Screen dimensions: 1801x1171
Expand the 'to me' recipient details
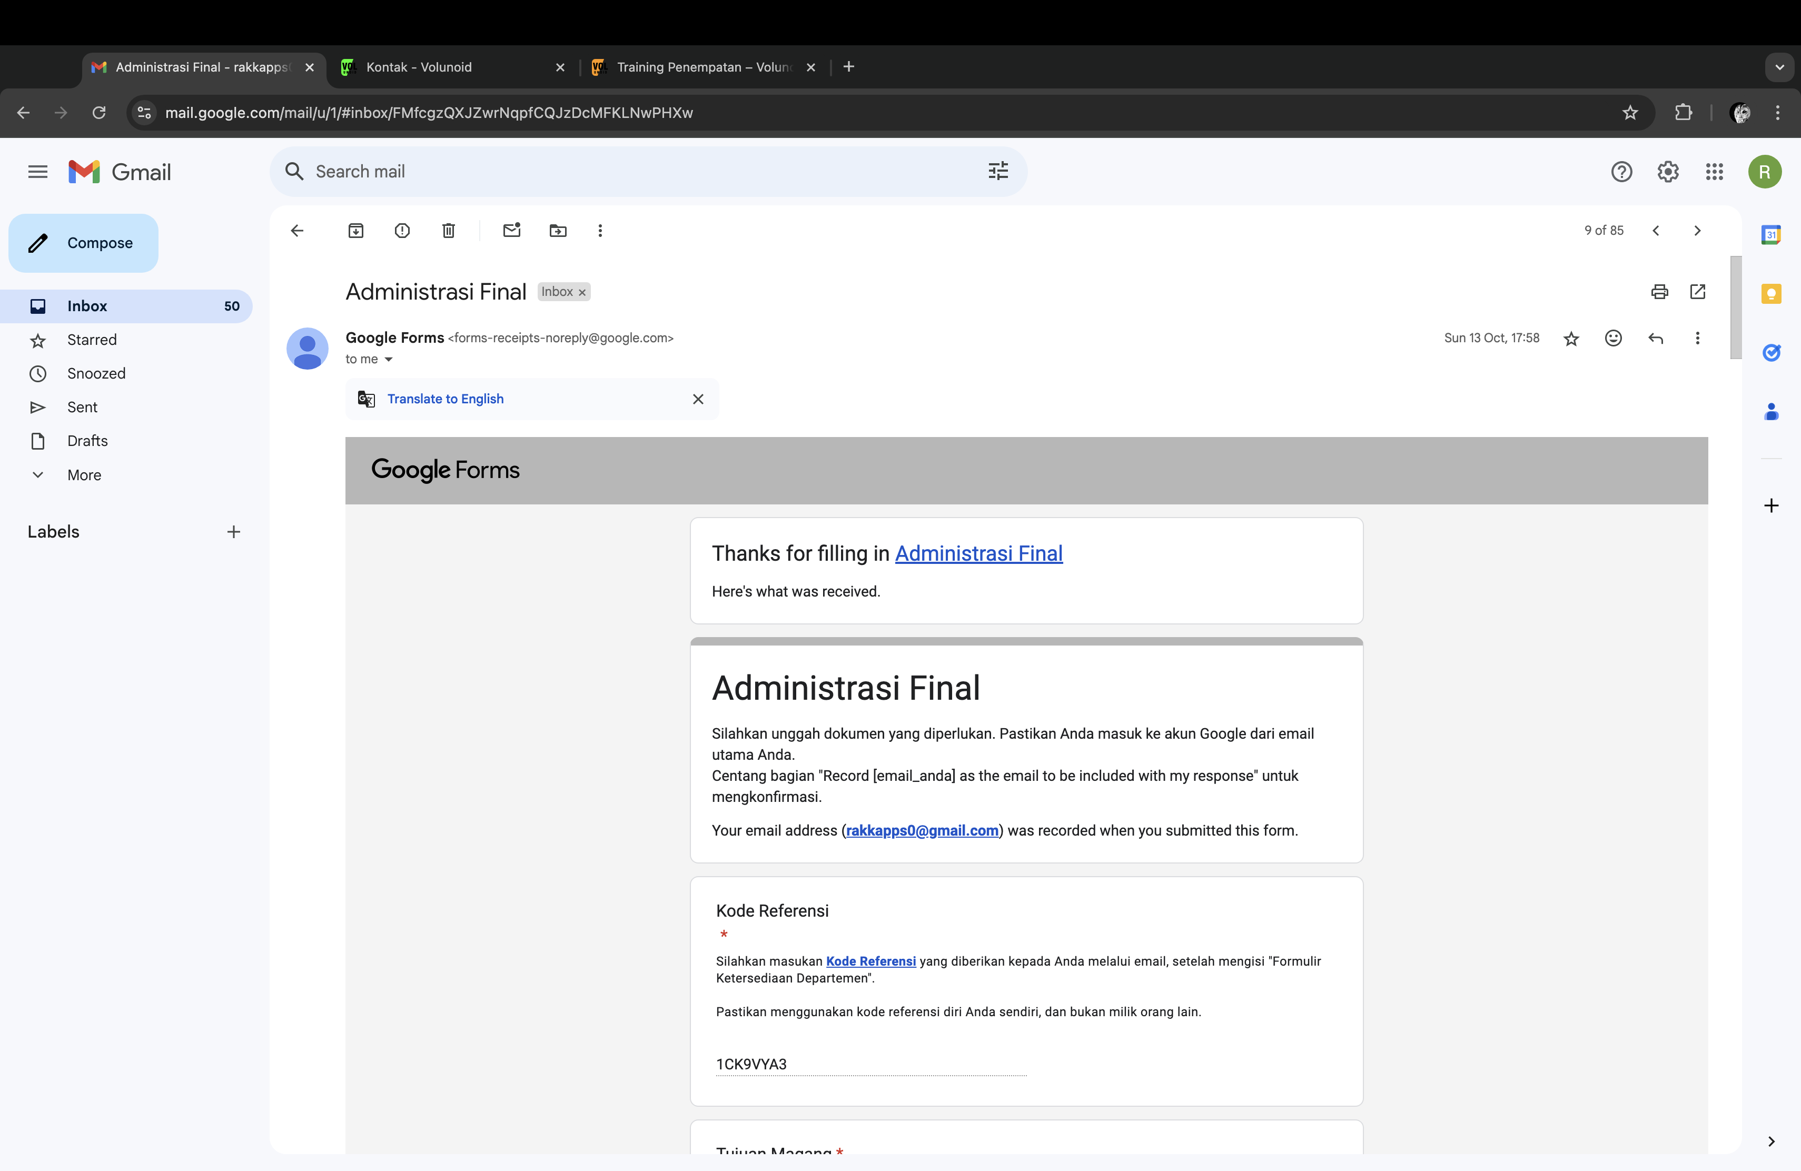click(389, 359)
